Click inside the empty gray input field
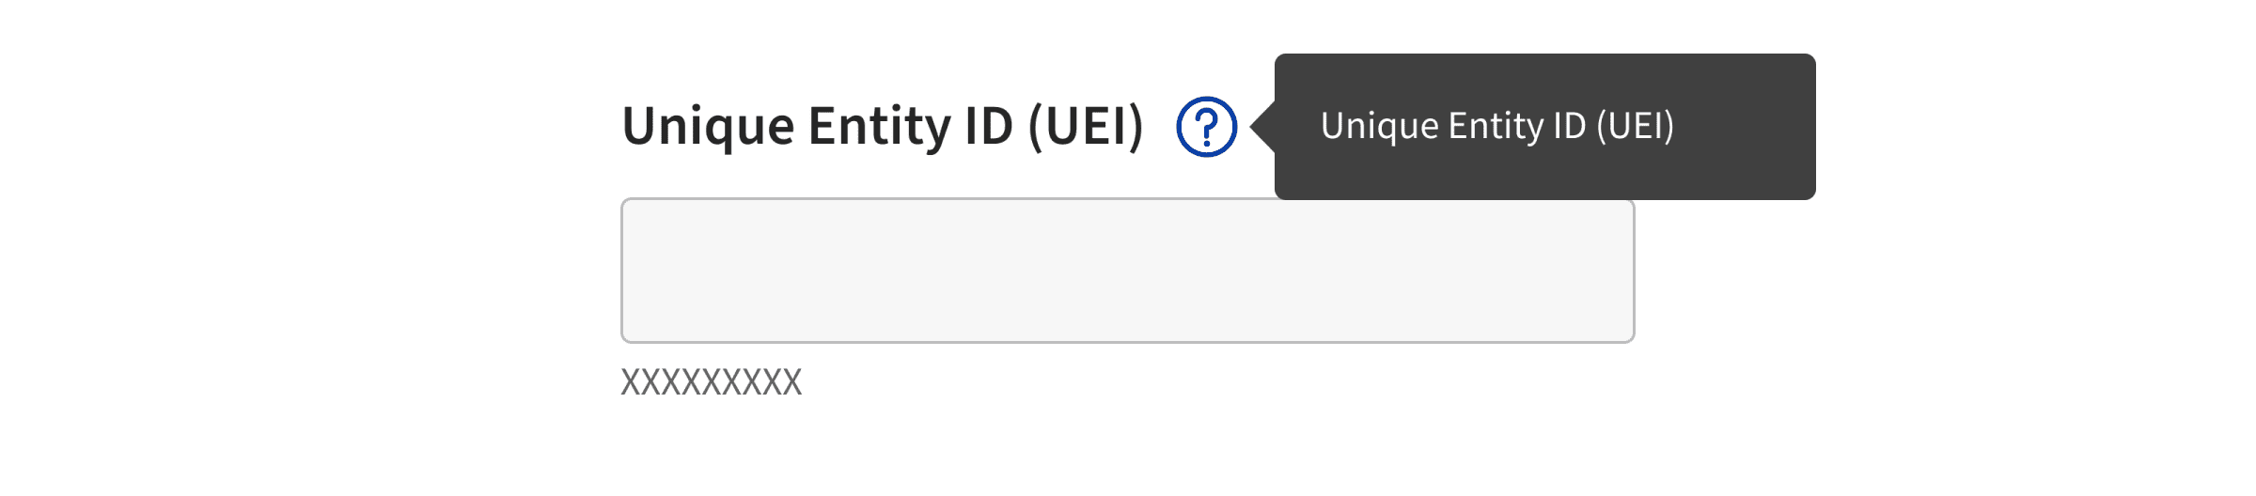Image resolution: width=2256 pixels, height=496 pixels. 1127,271
